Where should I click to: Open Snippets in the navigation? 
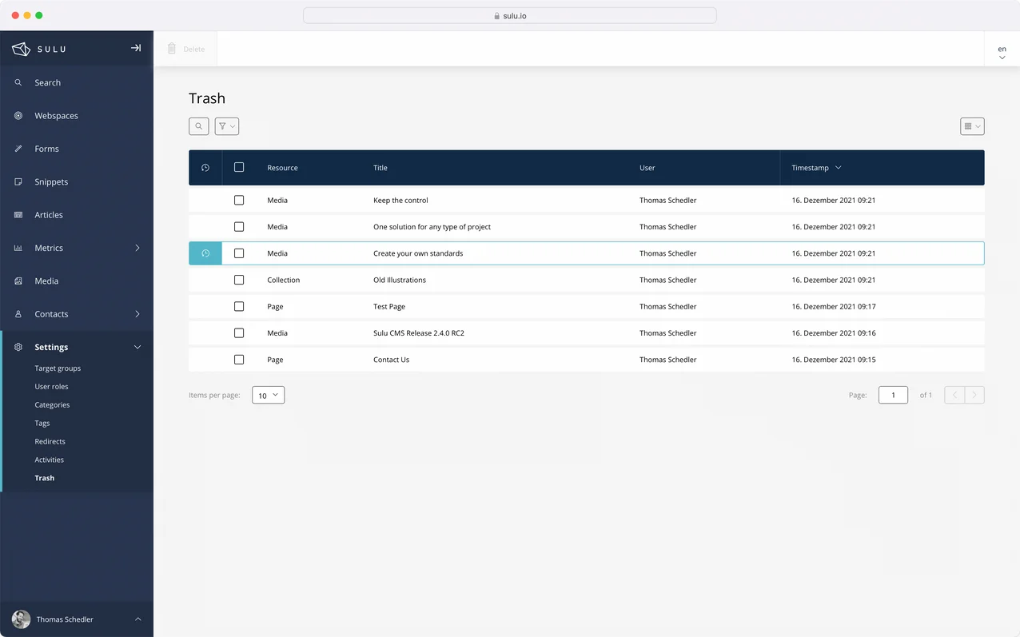[x=51, y=182]
